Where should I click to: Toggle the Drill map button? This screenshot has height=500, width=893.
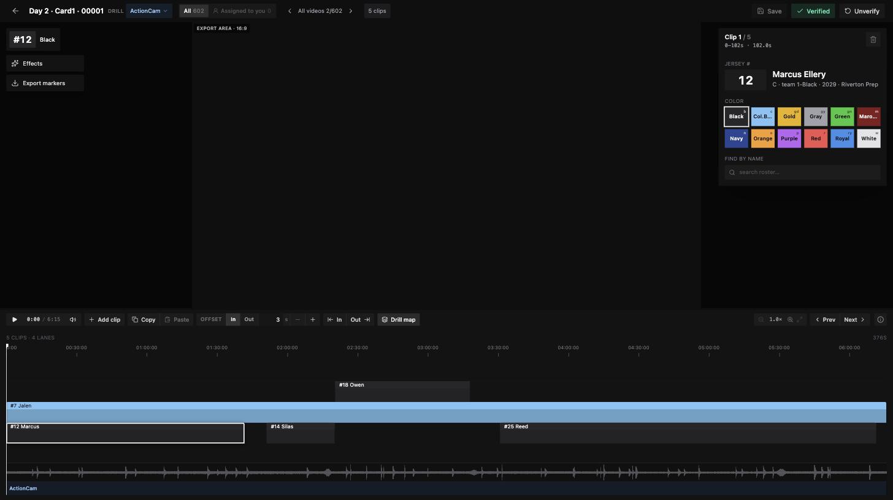pos(399,319)
